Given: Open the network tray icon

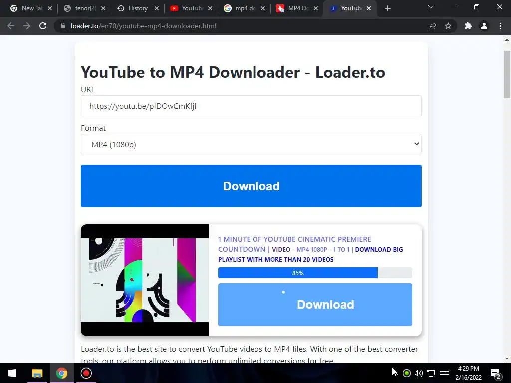Looking at the screenshot, I should (x=431, y=373).
